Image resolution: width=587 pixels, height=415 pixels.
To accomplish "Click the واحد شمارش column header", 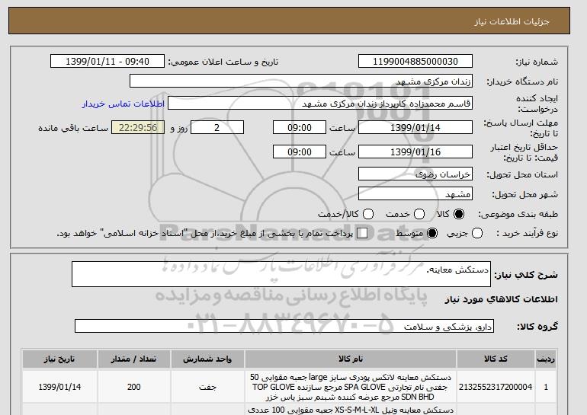I will pyautogui.click(x=207, y=359).
